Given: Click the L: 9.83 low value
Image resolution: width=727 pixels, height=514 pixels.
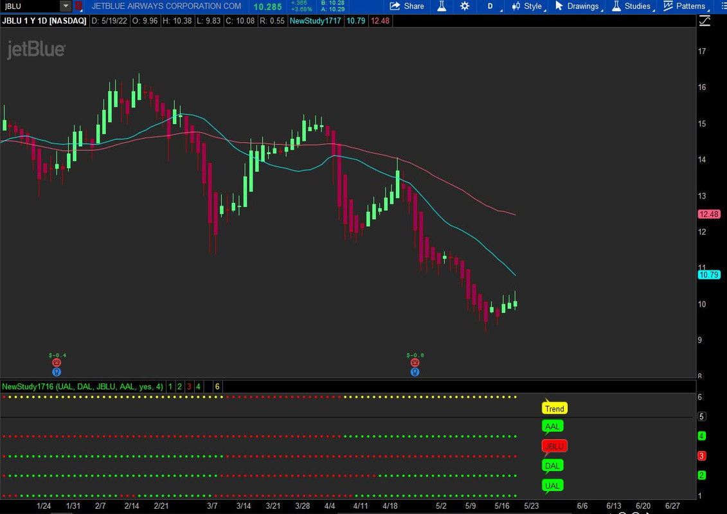Looking at the screenshot, I should [x=208, y=21].
